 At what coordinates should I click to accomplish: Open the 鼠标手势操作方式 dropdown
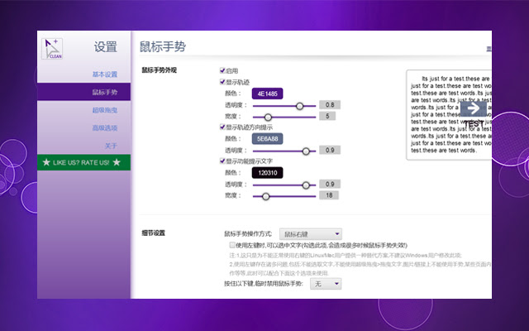coord(310,234)
